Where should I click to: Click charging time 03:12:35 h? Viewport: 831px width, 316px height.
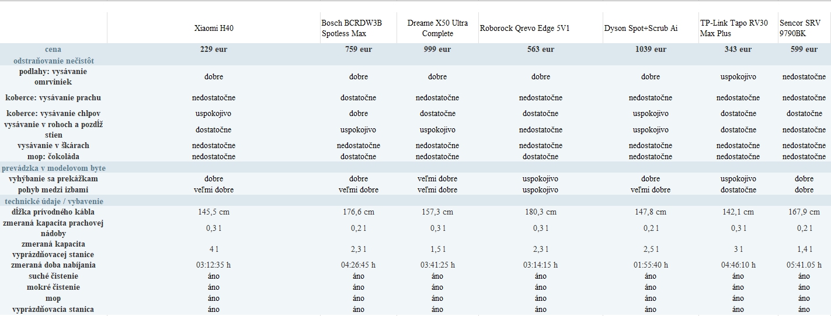click(x=214, y=265)
